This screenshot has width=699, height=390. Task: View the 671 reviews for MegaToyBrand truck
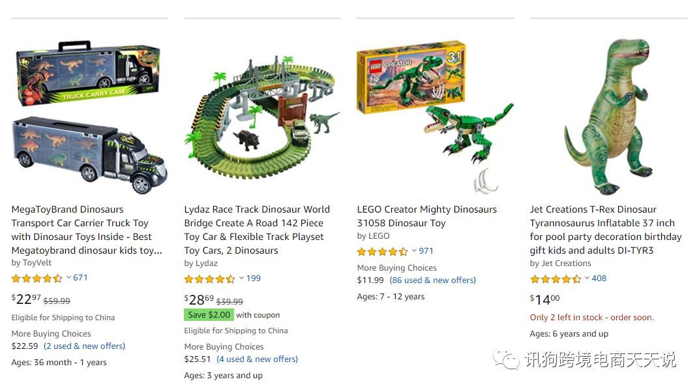(80, 278)
